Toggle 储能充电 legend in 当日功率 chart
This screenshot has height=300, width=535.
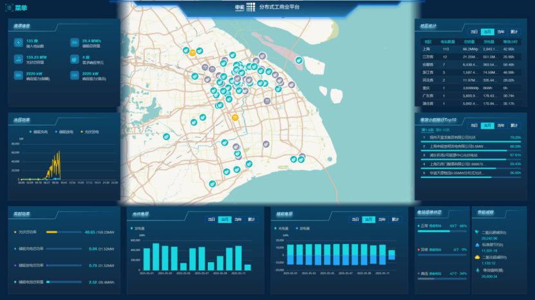tap(40, 132)
